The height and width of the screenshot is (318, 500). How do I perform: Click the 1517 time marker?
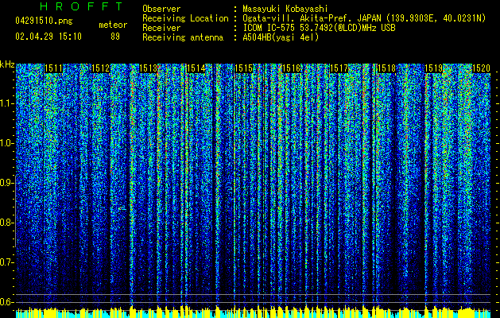[x=339, y=68]
